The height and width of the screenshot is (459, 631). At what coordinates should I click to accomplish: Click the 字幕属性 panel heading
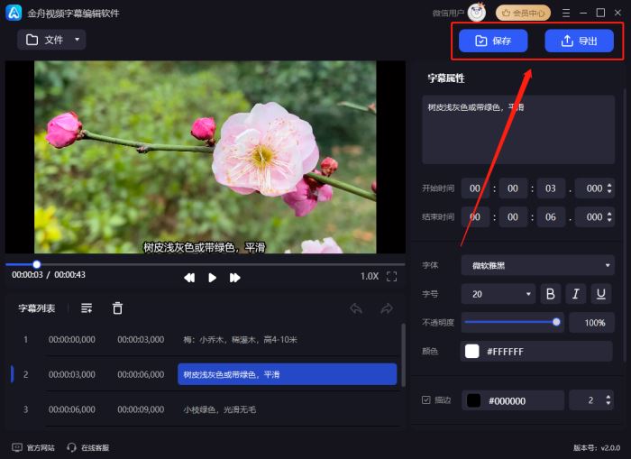[x=446, y=78]
